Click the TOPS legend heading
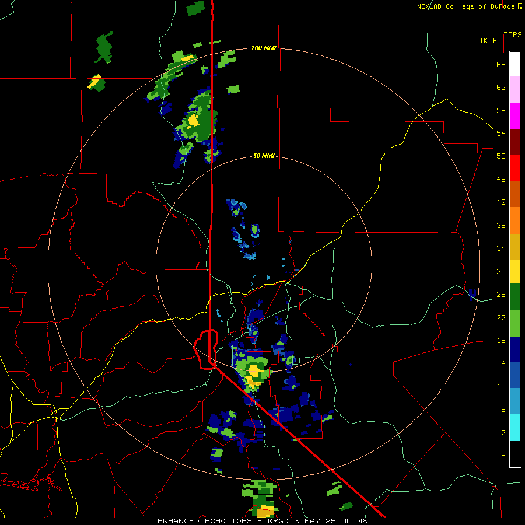Image resolution: width=525 pixels, height=525 pixels. click(x=513, y=35)
